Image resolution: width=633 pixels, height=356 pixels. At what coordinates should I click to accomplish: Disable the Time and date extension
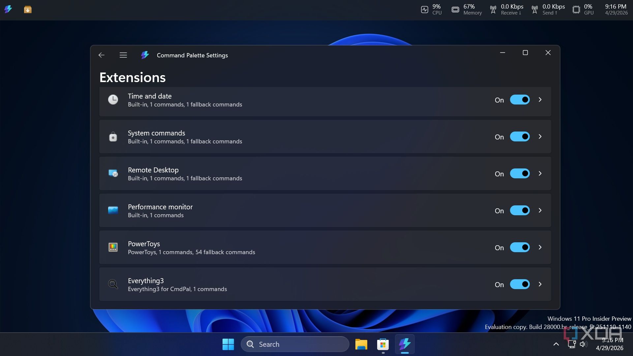tap(520, 100)
